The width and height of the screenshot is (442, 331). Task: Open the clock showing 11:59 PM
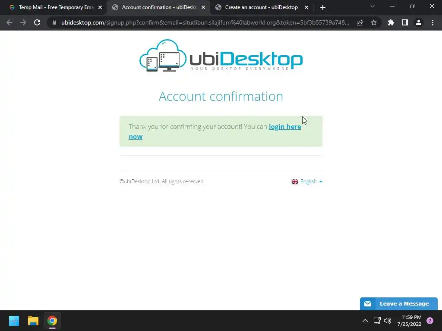coord(410,321)
